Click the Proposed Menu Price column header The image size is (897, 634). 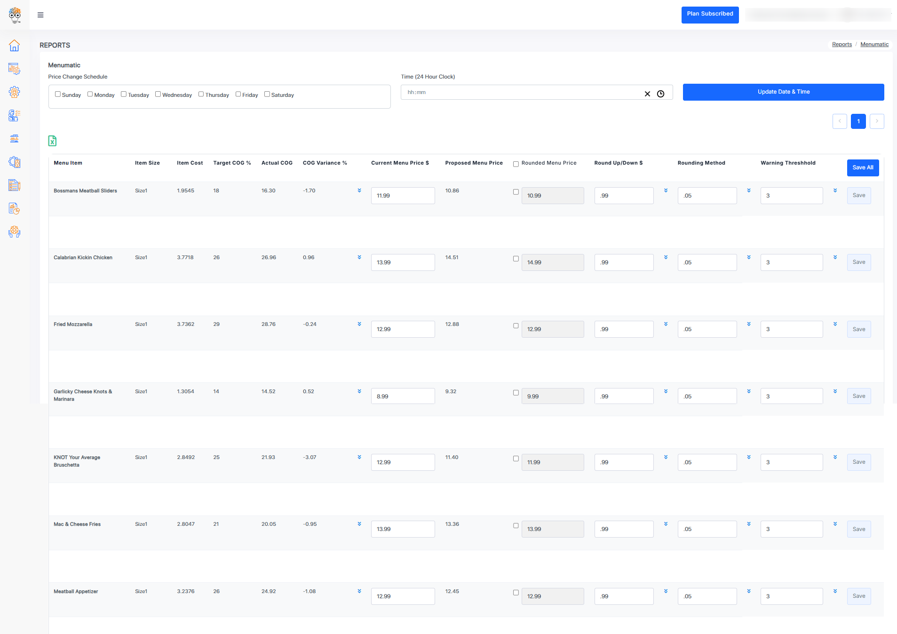point(474,163)
